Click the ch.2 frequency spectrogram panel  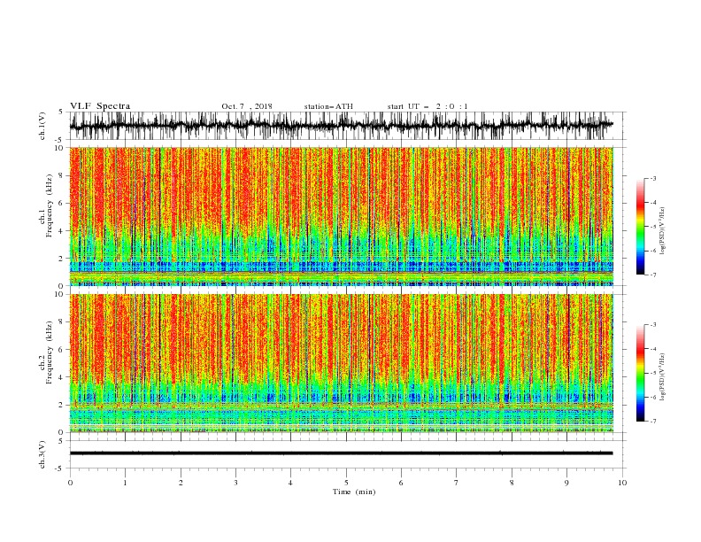(x=341, y=363)
